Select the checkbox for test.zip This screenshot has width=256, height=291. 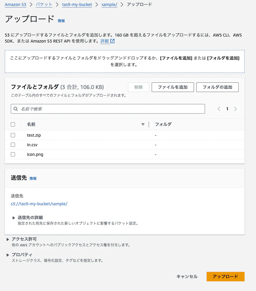tap(13, 135)
